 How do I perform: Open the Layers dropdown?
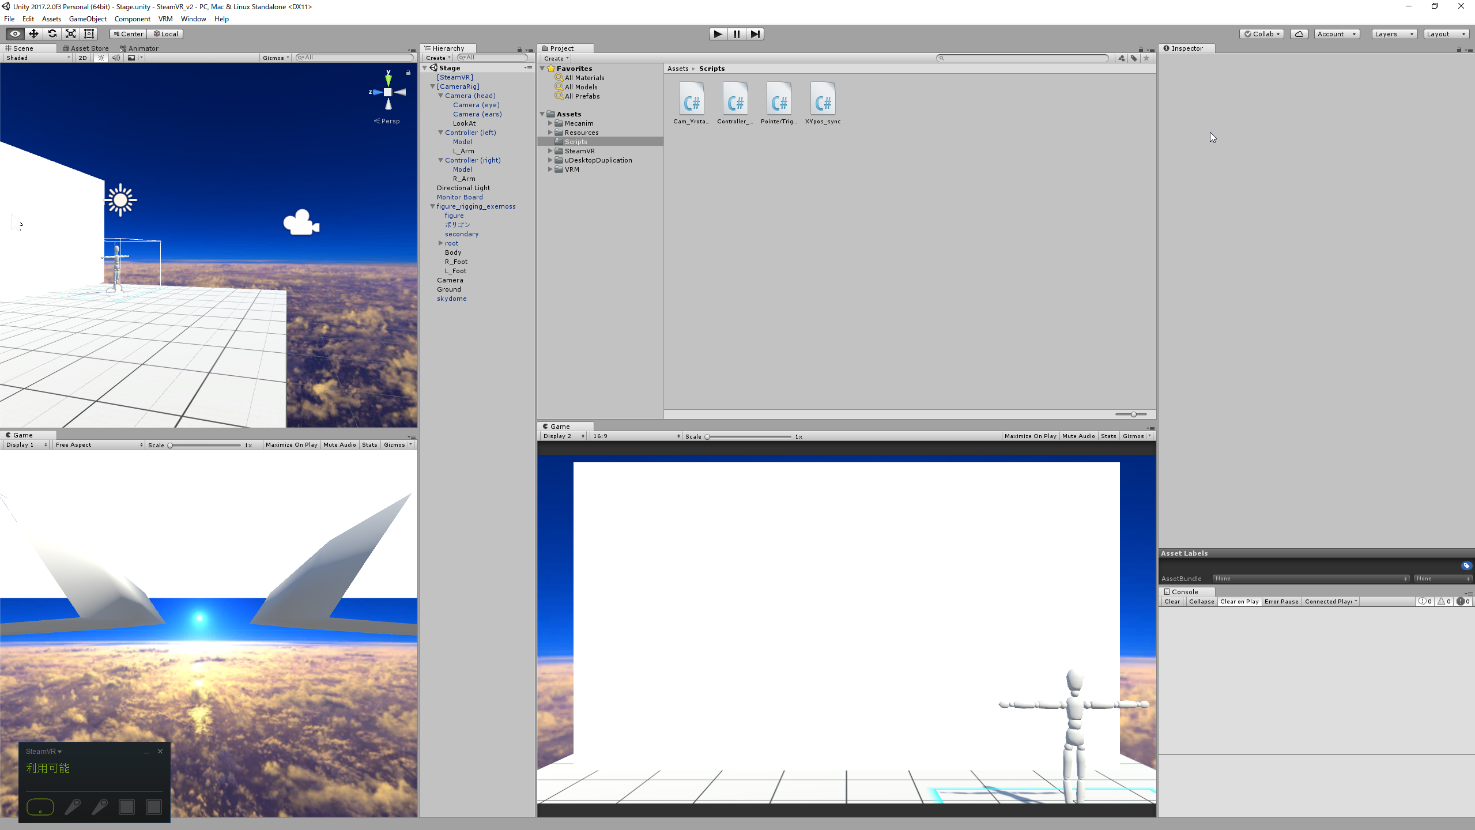(1393, 34)
